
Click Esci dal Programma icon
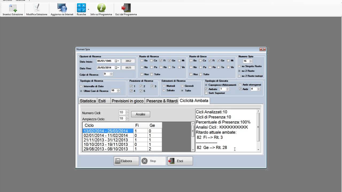126,10
